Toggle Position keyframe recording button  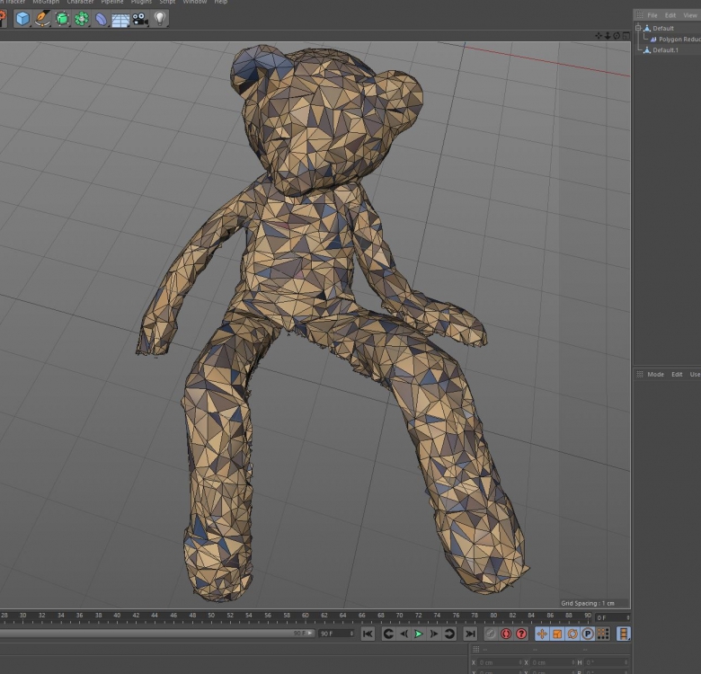(x=542, y=634)
